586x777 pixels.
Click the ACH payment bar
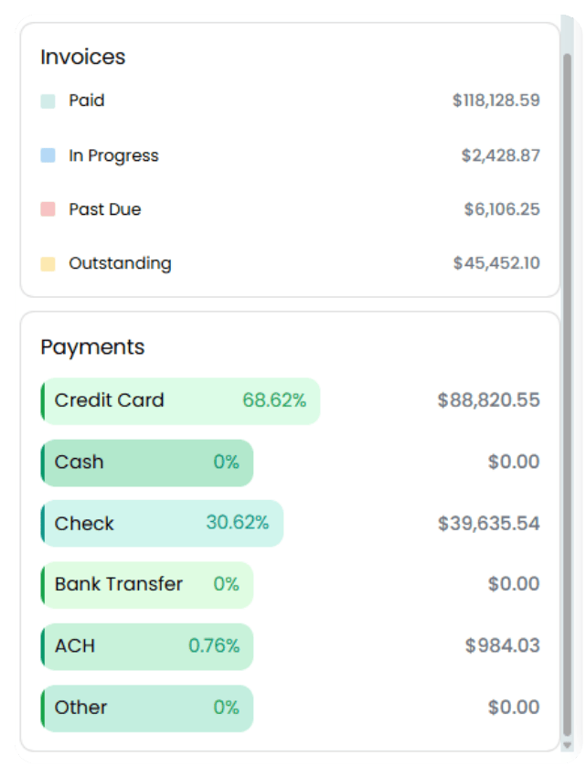pos(147,646)
